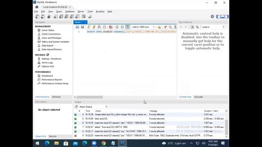
Task: Open a script file in query editor
Action: pos(77,27)
